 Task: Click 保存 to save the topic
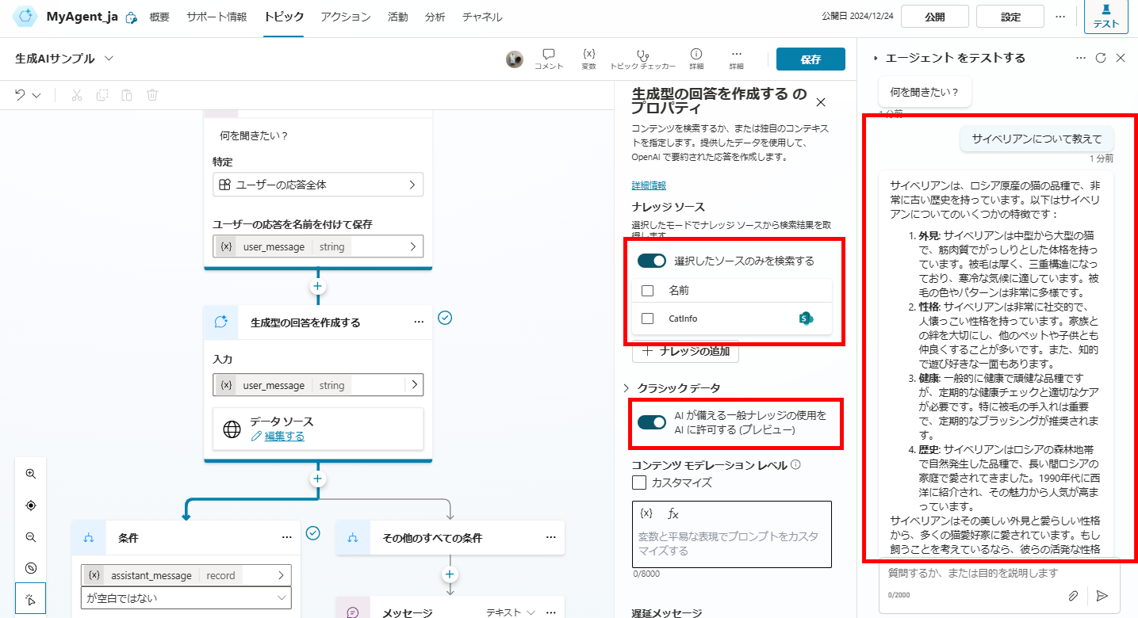pos(810,59)
